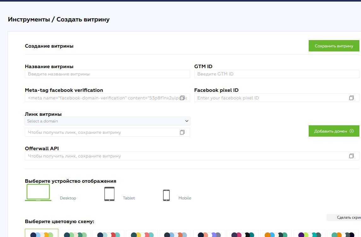Focus the 'Введите название витрины' input field
This screenshot has height=237, width=361.
click(x=107, y=74)
